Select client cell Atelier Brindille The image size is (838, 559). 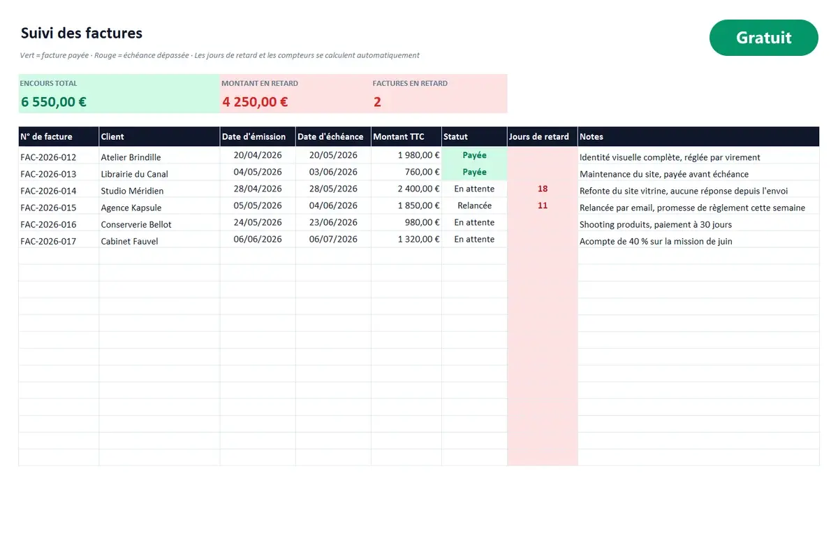(159, 156)
